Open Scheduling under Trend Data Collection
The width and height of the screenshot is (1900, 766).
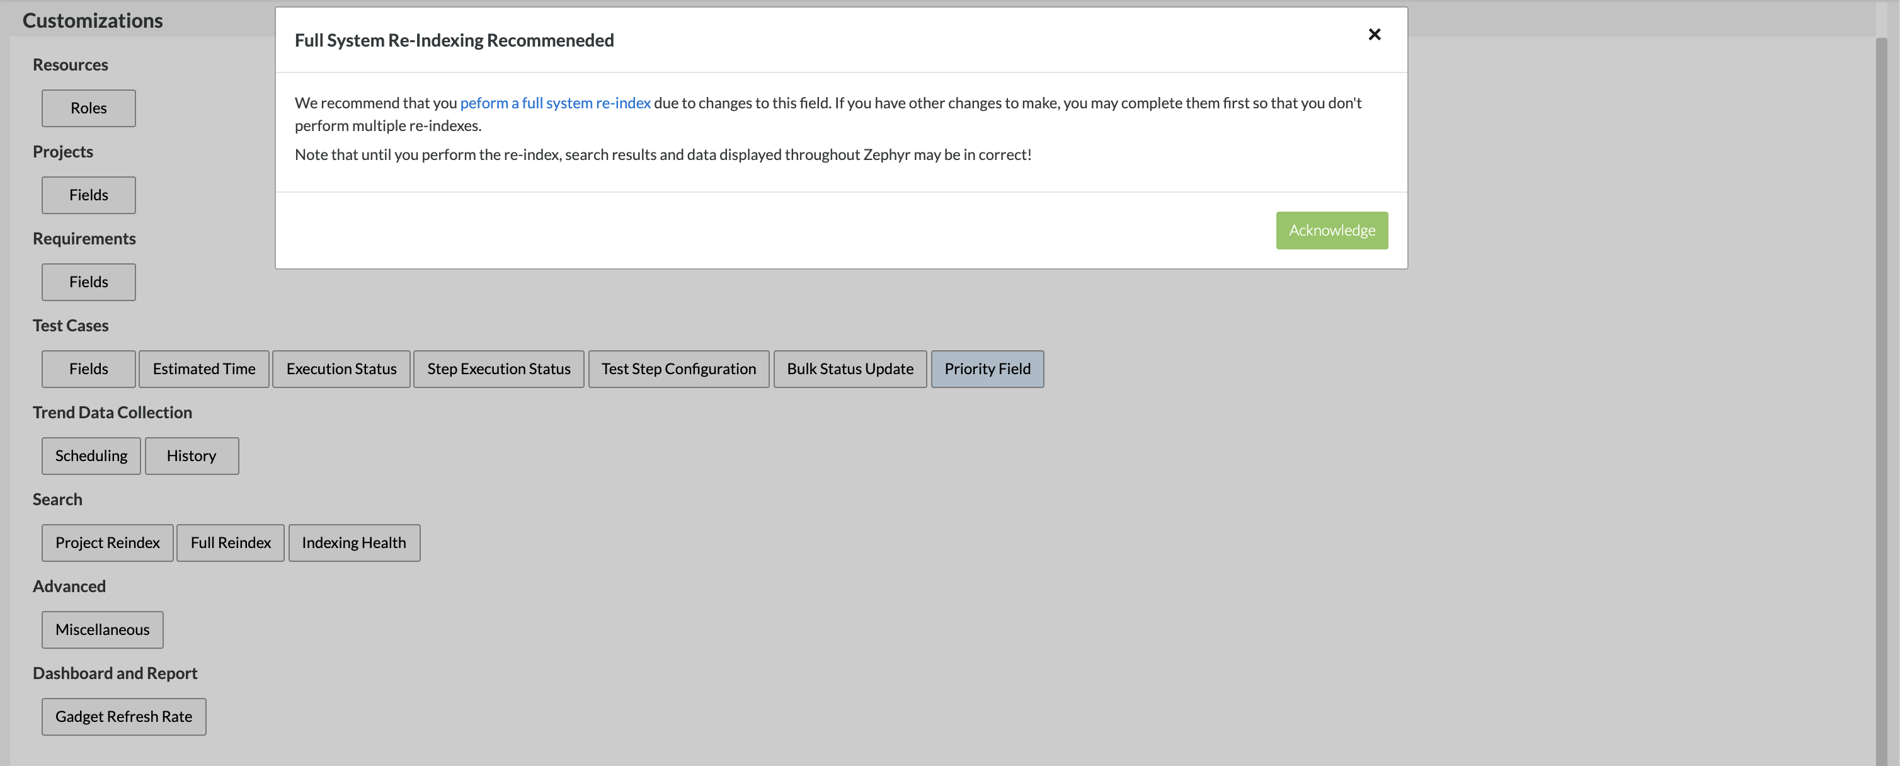coord(91,456)
